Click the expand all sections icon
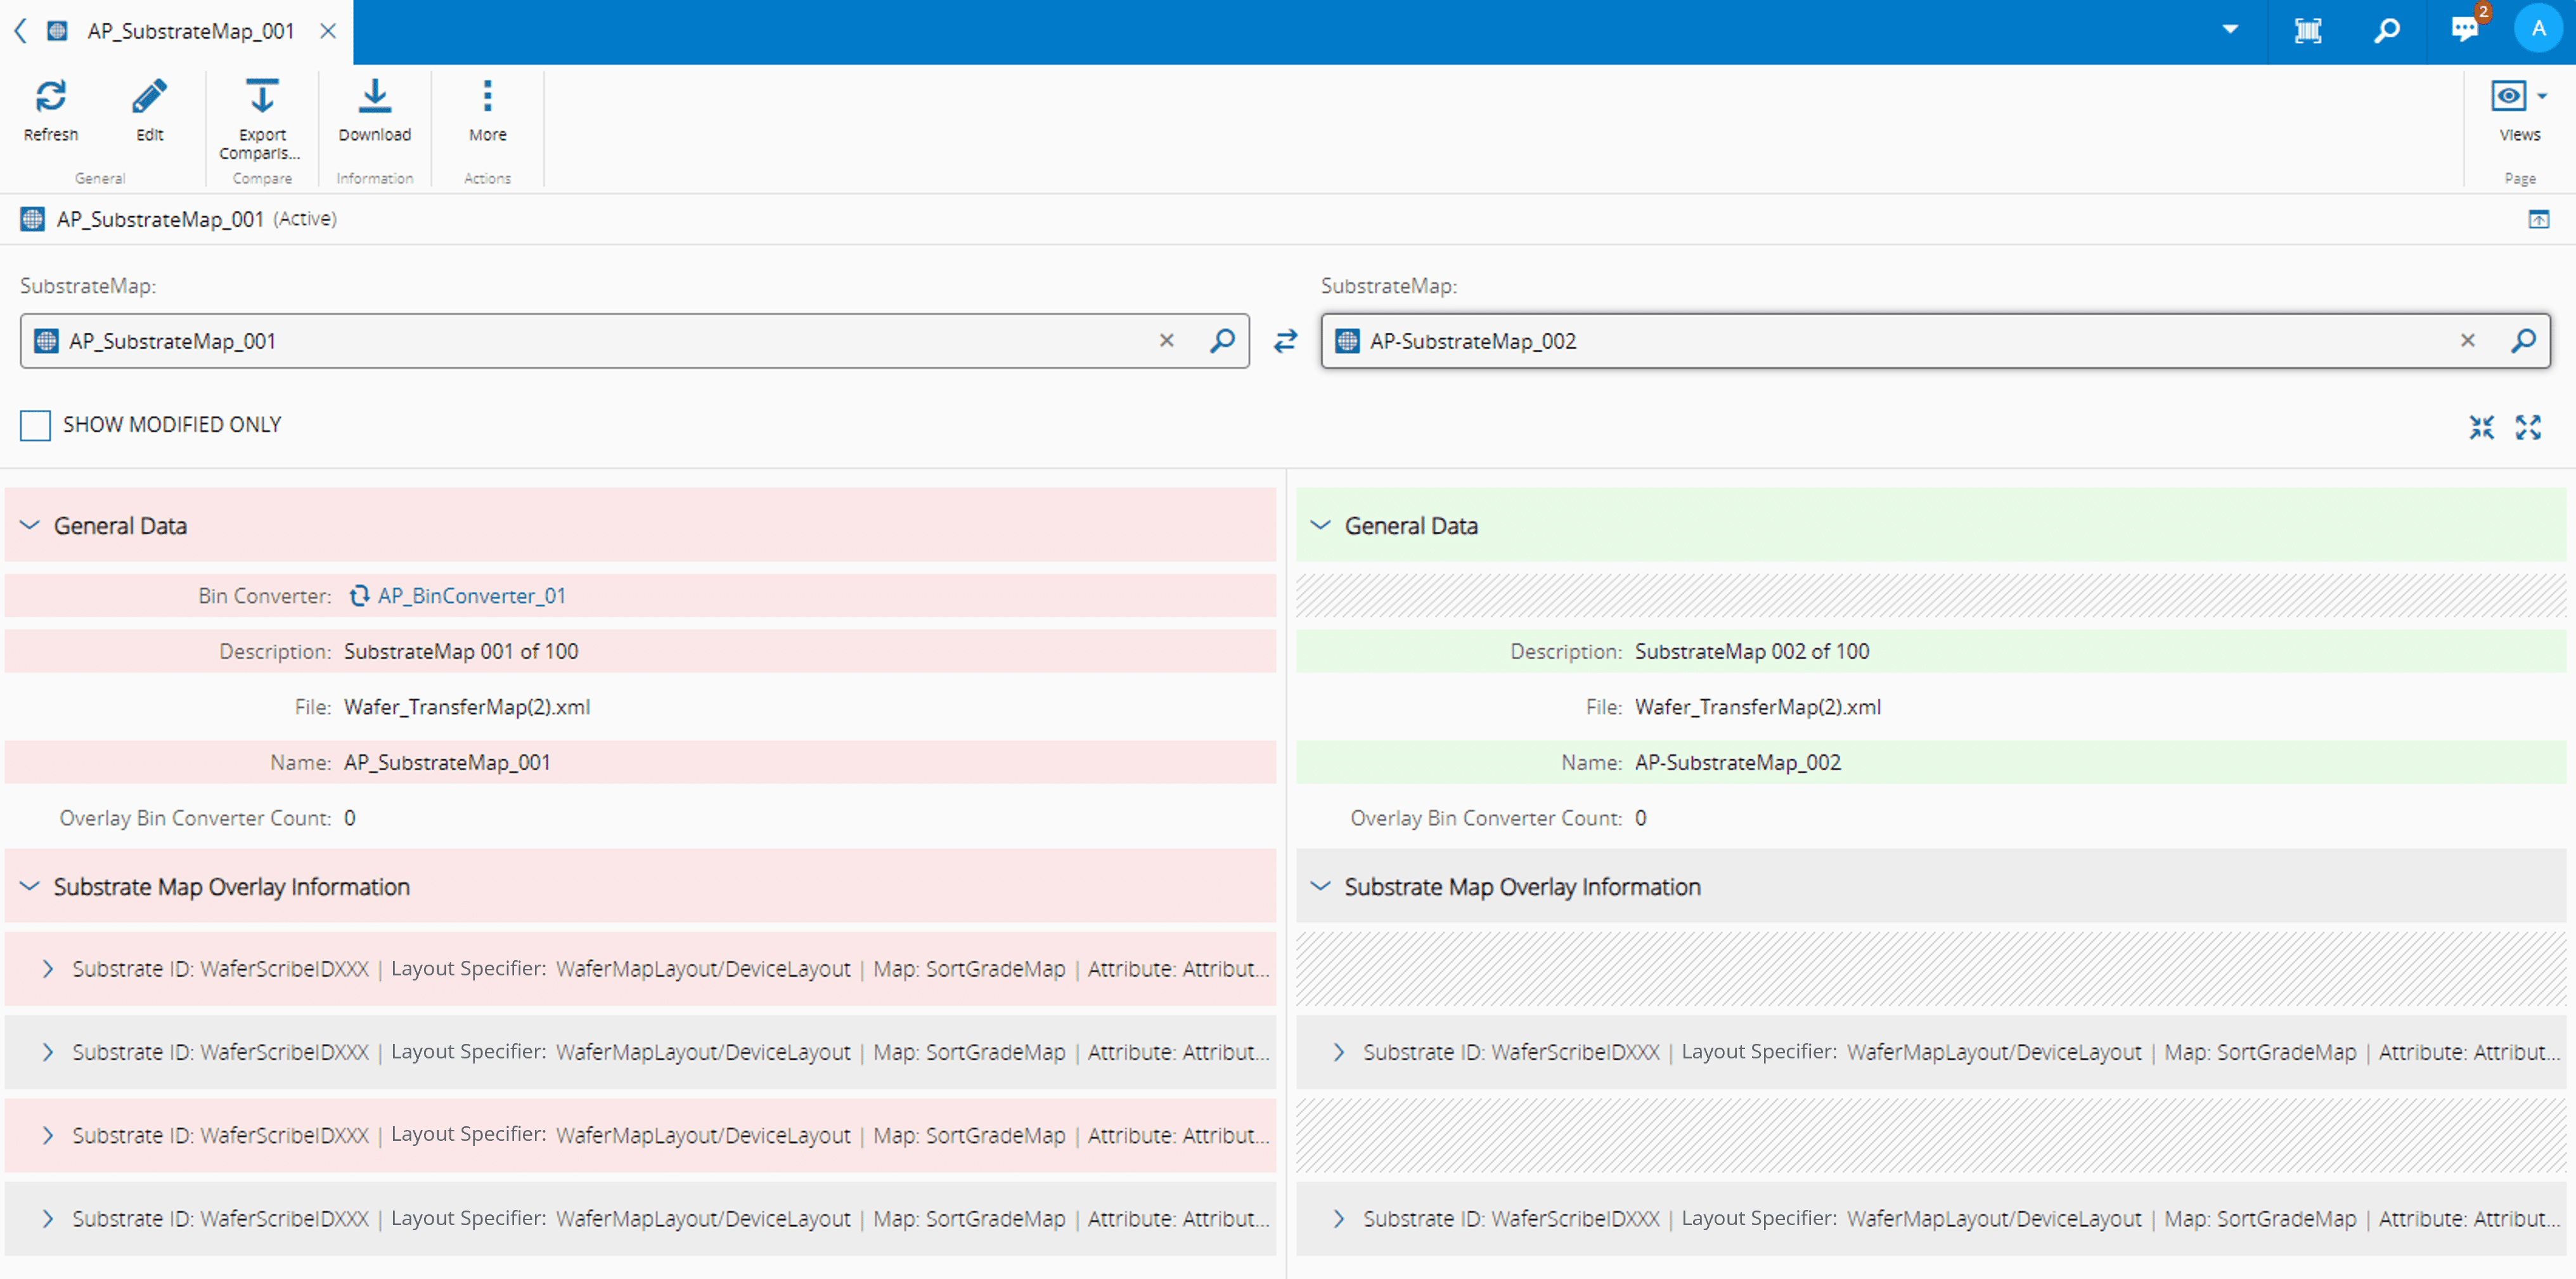The width and height of the screenshot is (2576, 1279). coord(2528,427)
